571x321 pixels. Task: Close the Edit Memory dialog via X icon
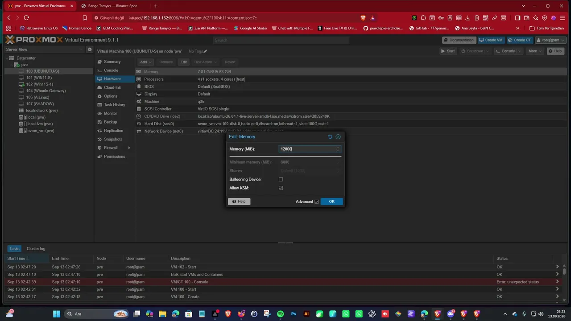[x=338, y=137]
